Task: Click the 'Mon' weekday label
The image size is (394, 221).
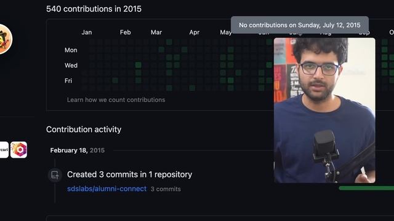Action: (71, 50)
